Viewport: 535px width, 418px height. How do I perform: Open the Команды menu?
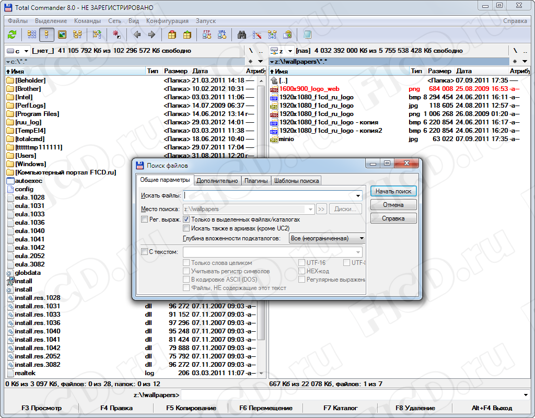click(x=87, y=21)
